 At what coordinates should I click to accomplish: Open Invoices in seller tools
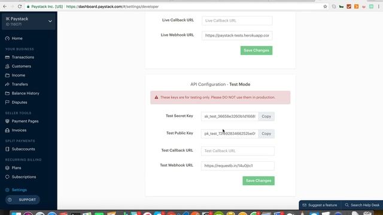pyautogui.click(x=19, y=130)
